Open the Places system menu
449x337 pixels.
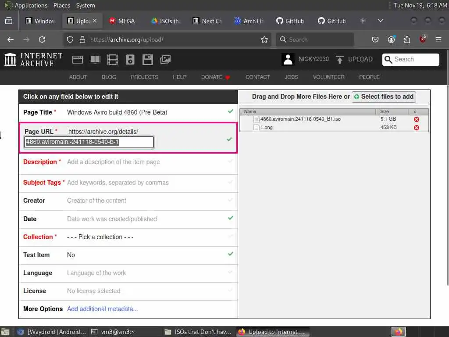tap(61, 5)
